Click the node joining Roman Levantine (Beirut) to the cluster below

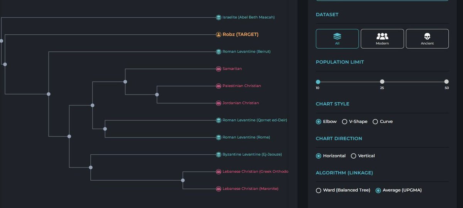pyautogui.click(x=49, y=94)
